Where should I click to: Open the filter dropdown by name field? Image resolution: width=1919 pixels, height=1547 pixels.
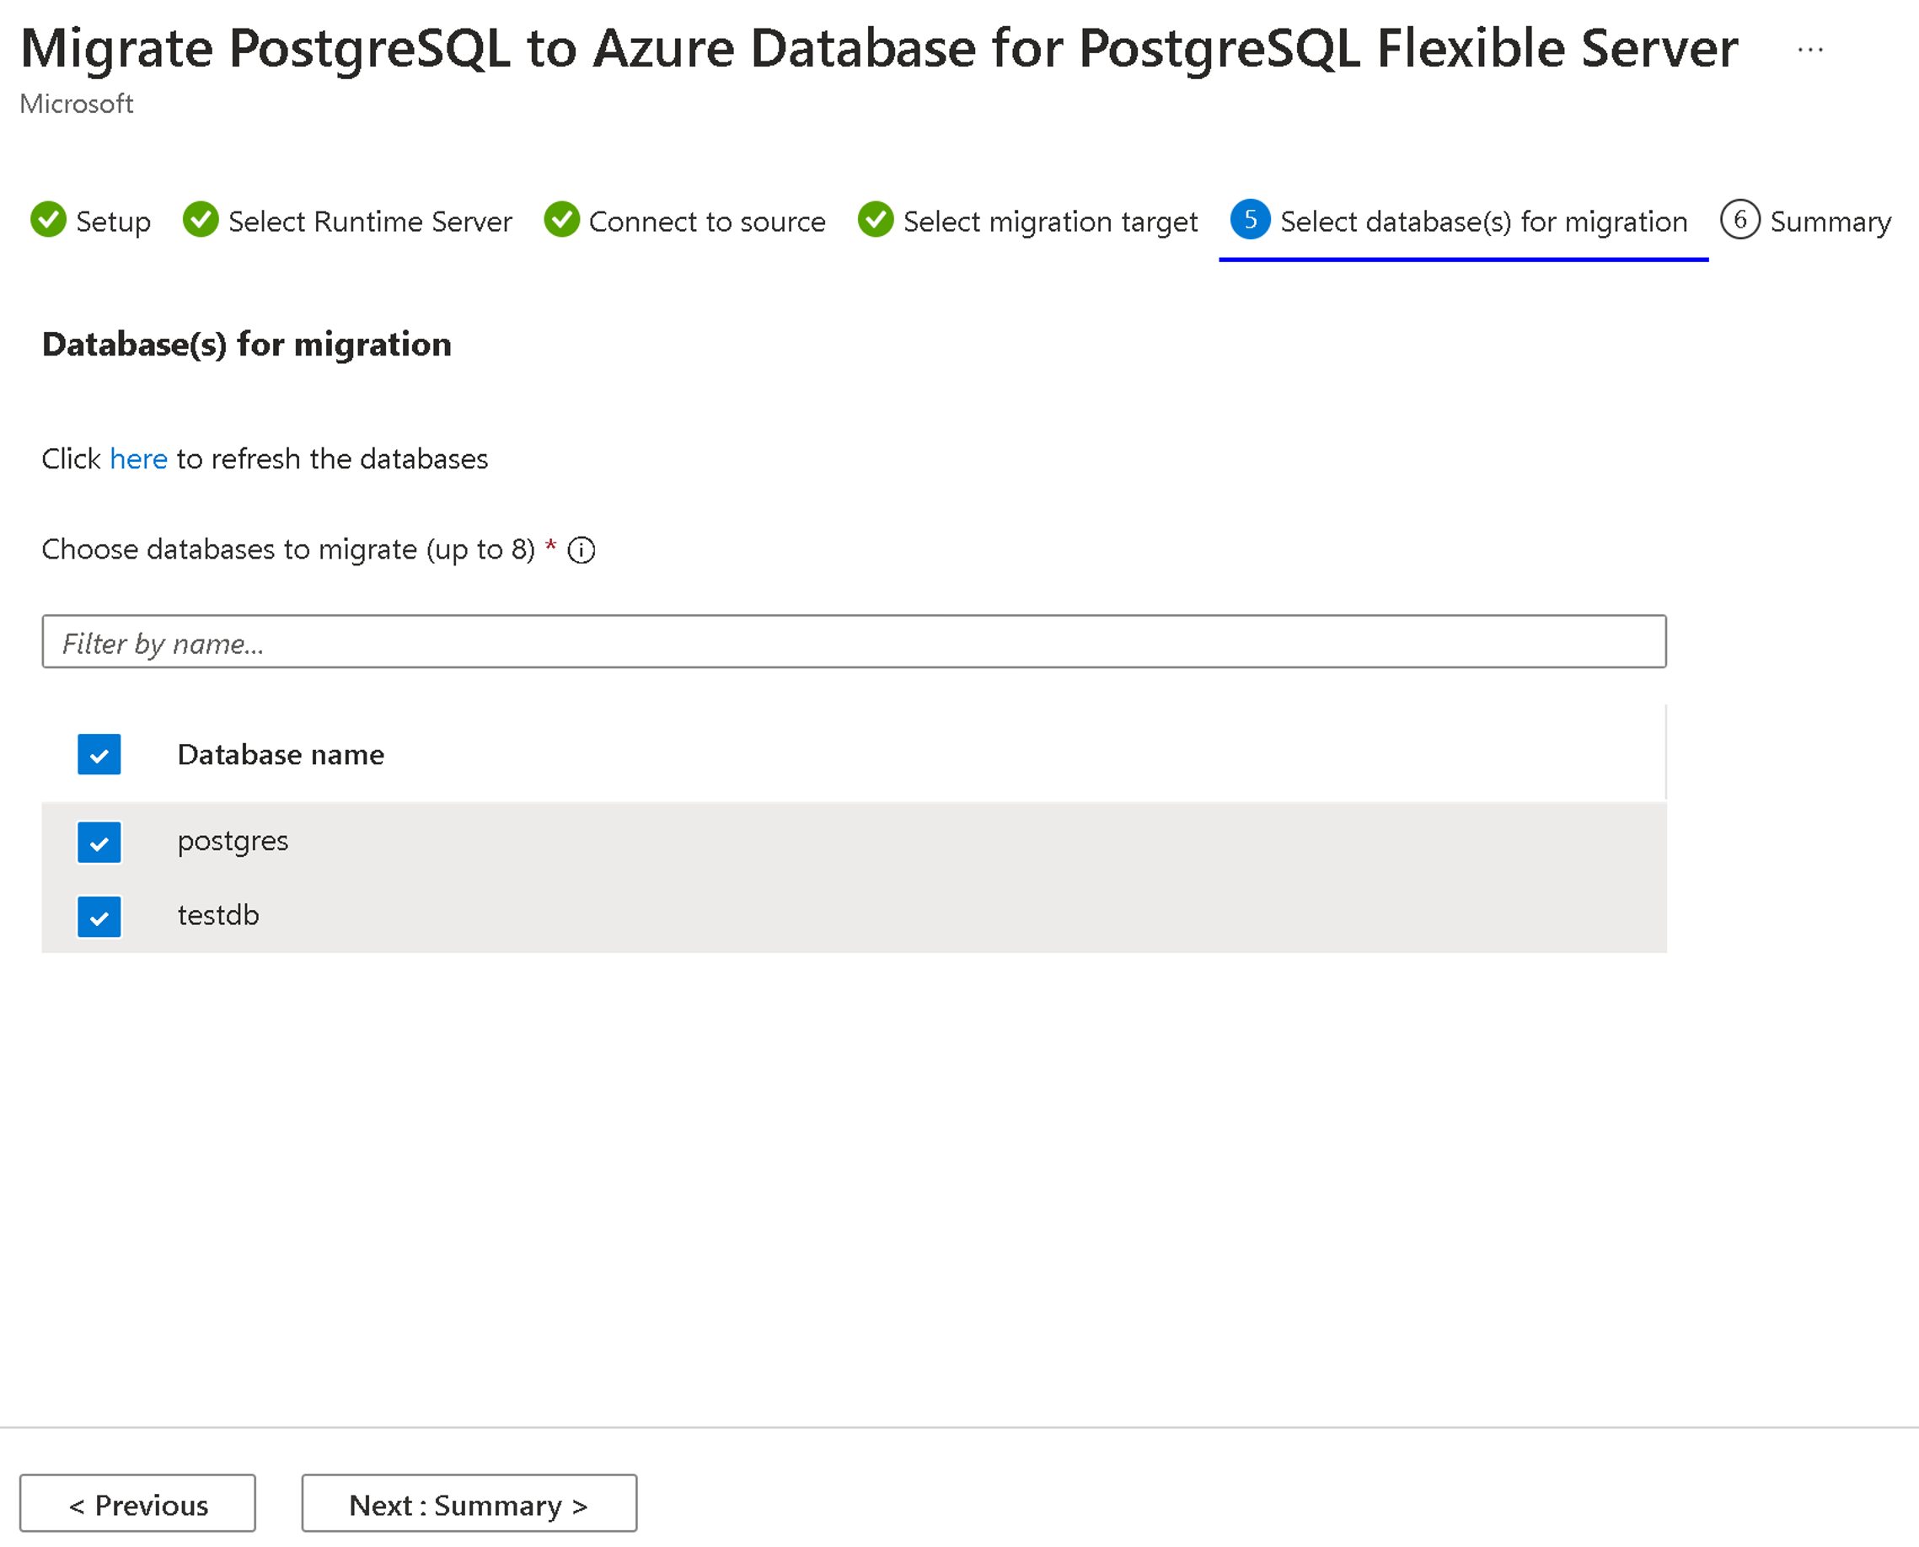[x=854, y=643]
